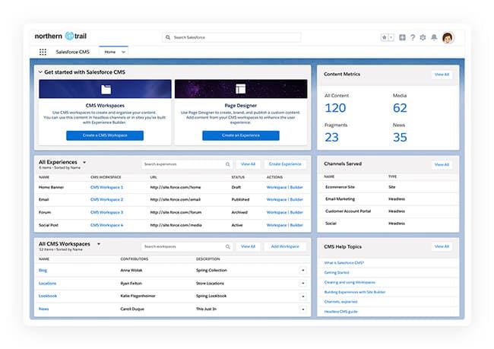Image resolution: width=494 pixels, height=349 pixels.
Task: Expand the favorites list dropdown arrow
Action: coord(391,37)
